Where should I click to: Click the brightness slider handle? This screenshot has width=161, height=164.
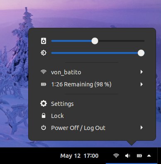coord(141,53)
